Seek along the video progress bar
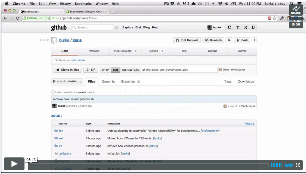The width and height of the screenshot is (306, 174). coord(150,165)
